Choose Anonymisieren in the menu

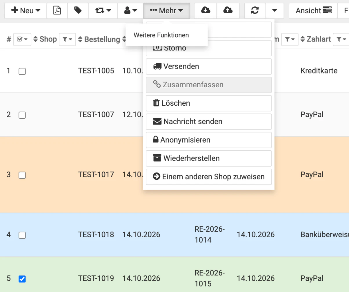[x=209, y=140]
